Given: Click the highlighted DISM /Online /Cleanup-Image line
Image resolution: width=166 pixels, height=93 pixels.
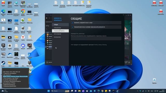Looking at the screenshot, I should pyautogui.click(x=15, y=76).
